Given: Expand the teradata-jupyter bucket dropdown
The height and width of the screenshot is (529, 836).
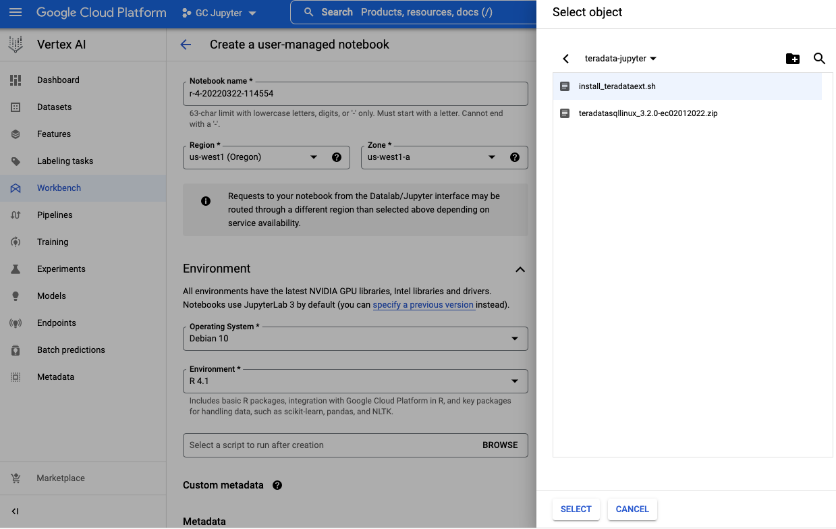Looking at the screenshot, I should (x=652, y=59).
